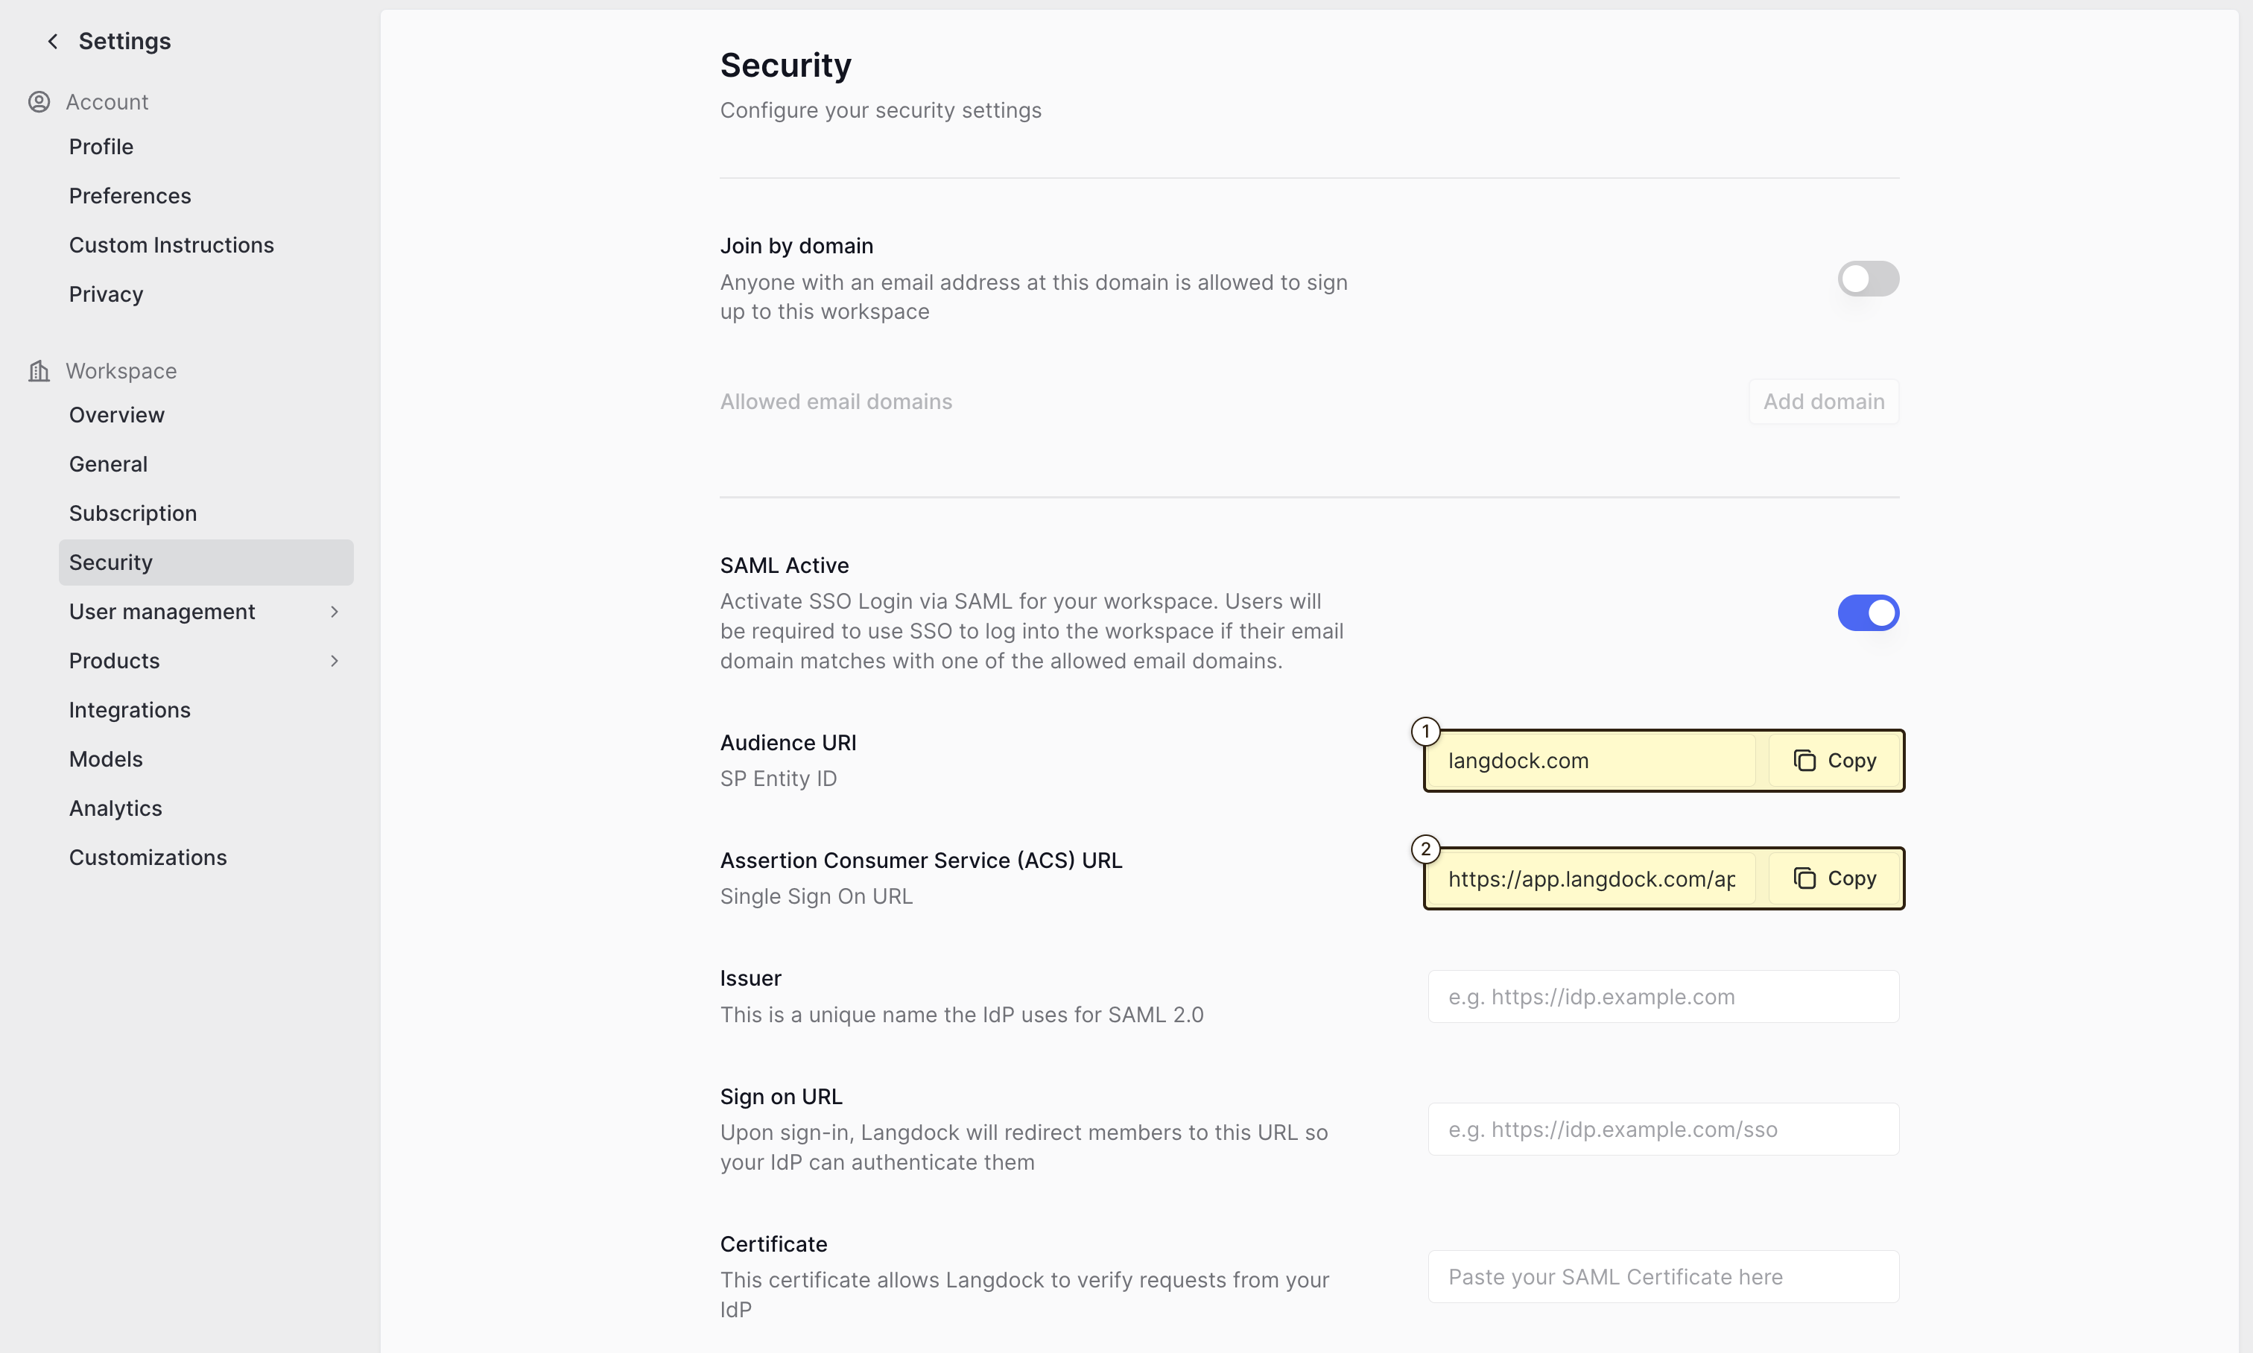This screenshot has width=2253, height=1353.
Task: Click the 'Certificate' label
Action: (773, 1244)
